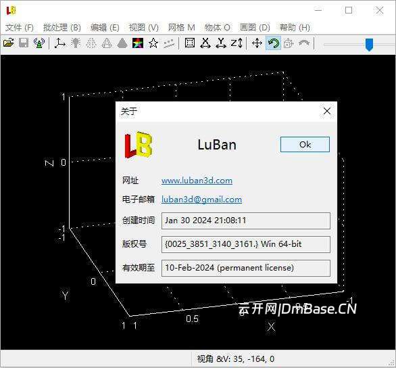Open the 批处理 (B) menu
This screenshot has height=368, width=396.
tap(62, 27)
